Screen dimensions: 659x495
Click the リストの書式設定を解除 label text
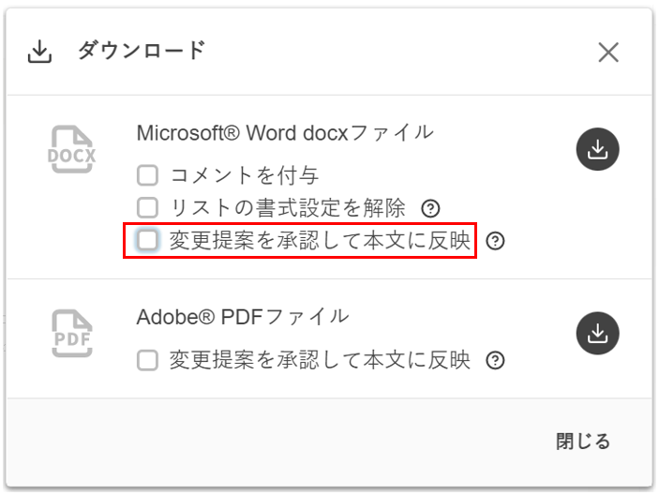point(288,207)
